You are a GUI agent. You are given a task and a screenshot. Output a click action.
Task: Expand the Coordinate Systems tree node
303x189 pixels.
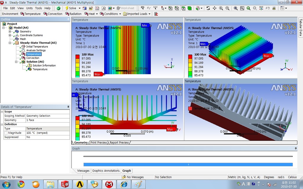(x=10, y=35)
